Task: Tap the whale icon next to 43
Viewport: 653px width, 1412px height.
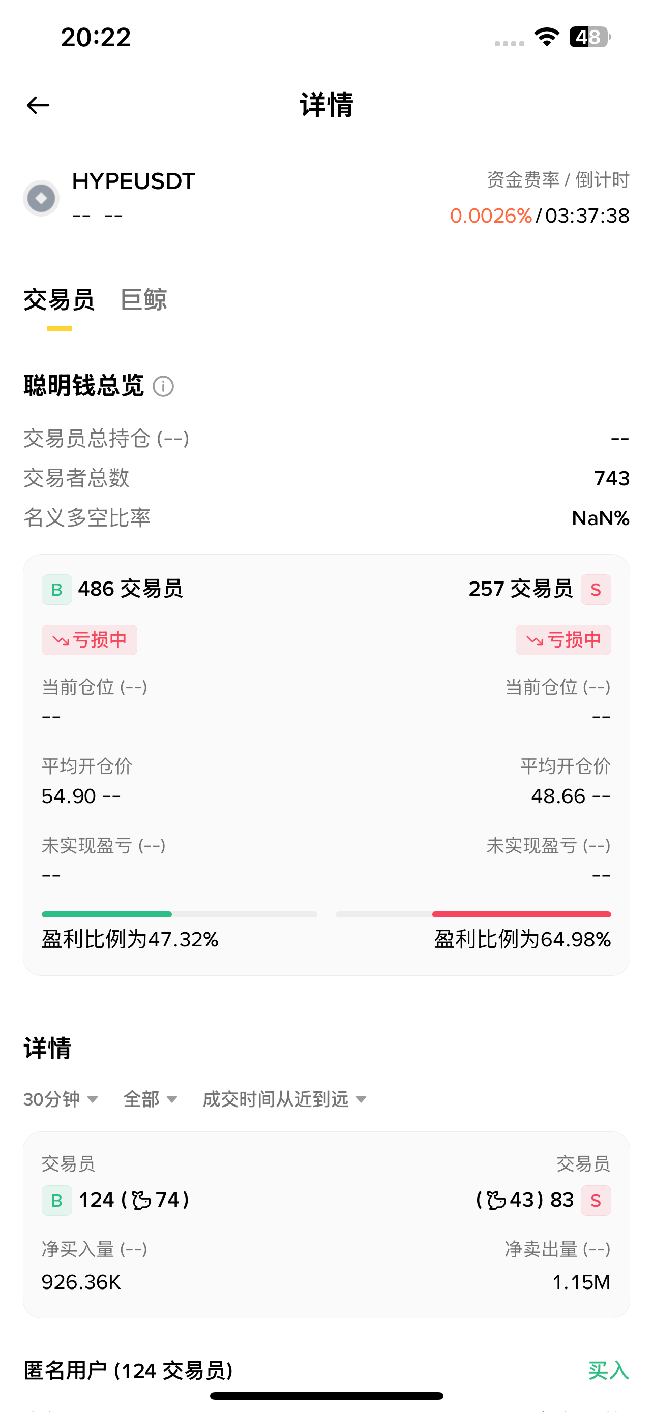Action: tap(496, 1200)
